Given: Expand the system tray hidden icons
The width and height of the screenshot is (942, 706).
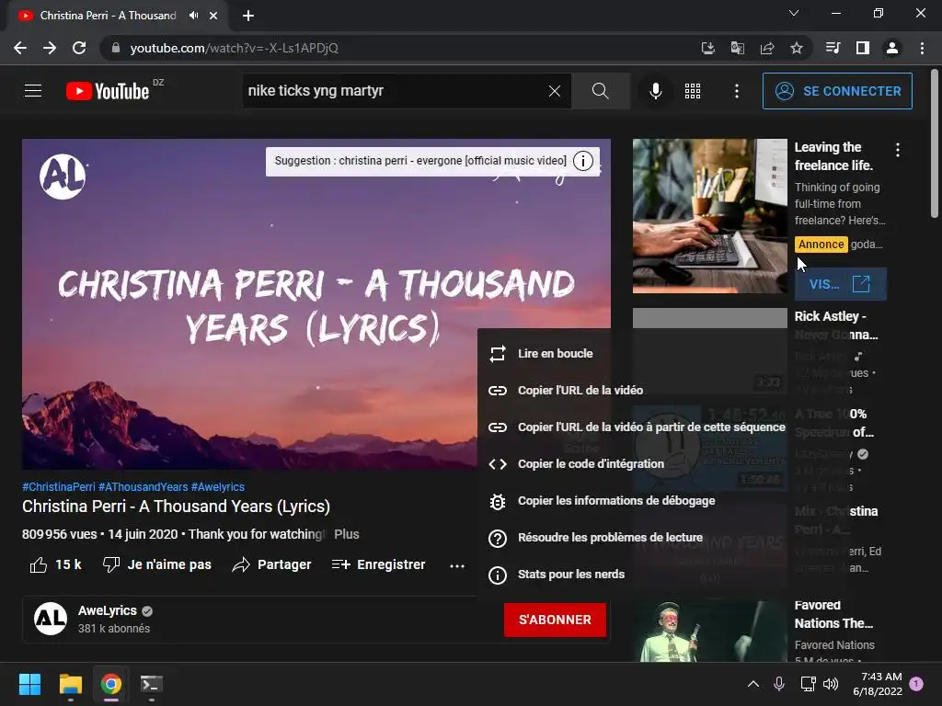Looking at the screenshot, I should click(x=753, y=684).
